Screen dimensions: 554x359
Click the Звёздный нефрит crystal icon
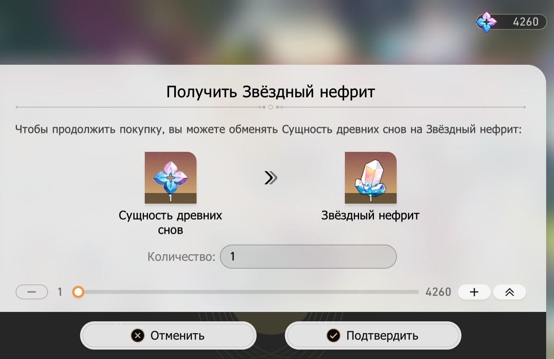coord(371,178)
